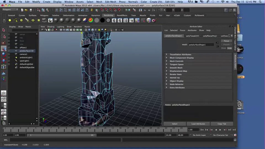Activate the Move tool in the toolbox
The width and height of the screenshot is (265, 149).
(4, 49)
